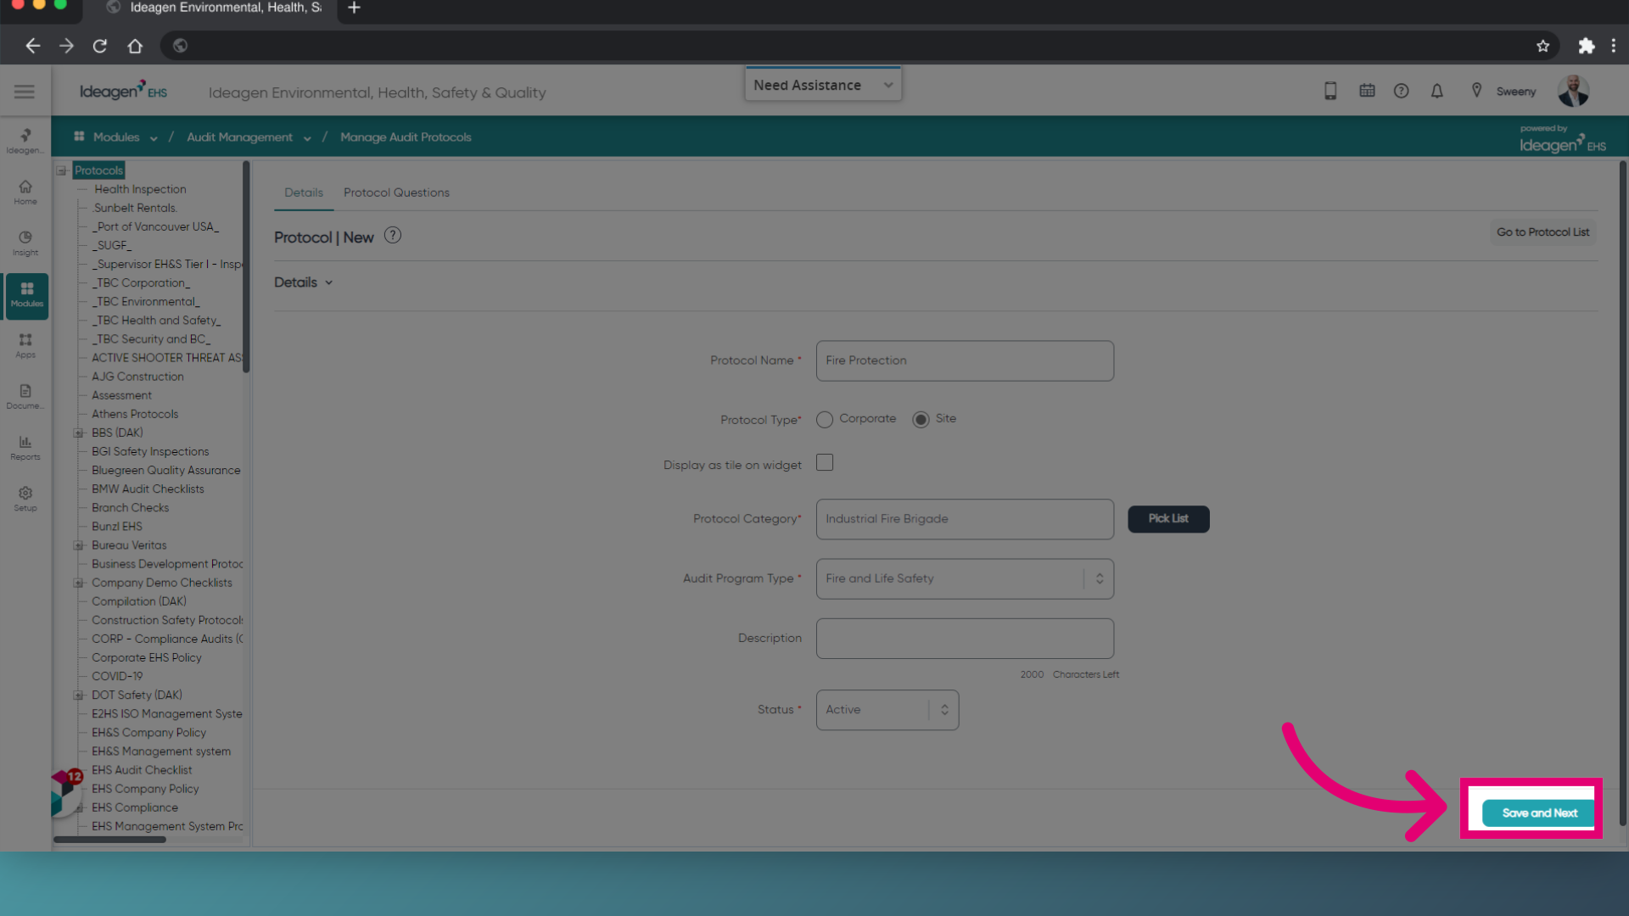Image resolution: width=1629 pixels, height=916 pixels.
Task: Click browser home icon
Action: (x=134, y=46)
